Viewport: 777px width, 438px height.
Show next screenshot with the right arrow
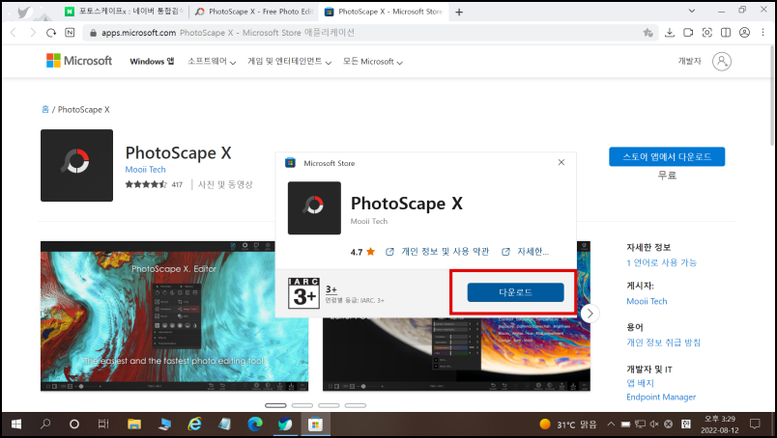tap(590, 314)
